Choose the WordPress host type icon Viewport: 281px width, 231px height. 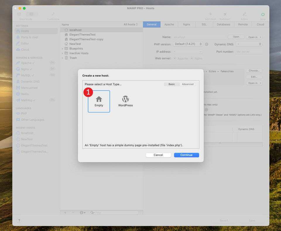point(125,101)
